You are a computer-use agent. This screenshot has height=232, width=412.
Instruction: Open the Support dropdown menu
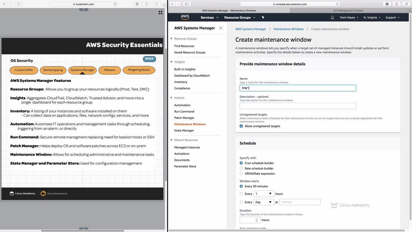(x=392, y=17)
